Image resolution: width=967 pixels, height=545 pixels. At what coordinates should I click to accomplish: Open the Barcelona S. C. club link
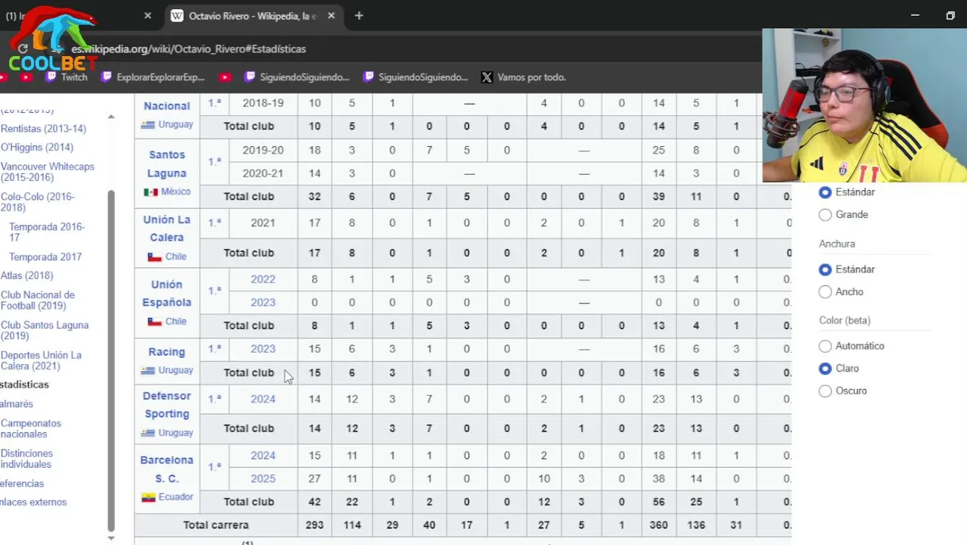pyautogui.click(x=166, y=469)
